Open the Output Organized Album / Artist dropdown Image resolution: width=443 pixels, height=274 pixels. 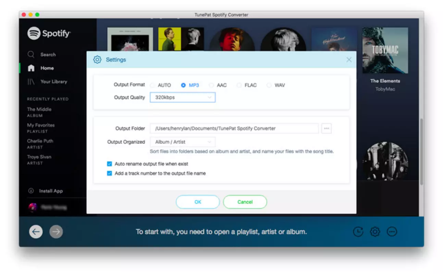[x=183, y=142]
